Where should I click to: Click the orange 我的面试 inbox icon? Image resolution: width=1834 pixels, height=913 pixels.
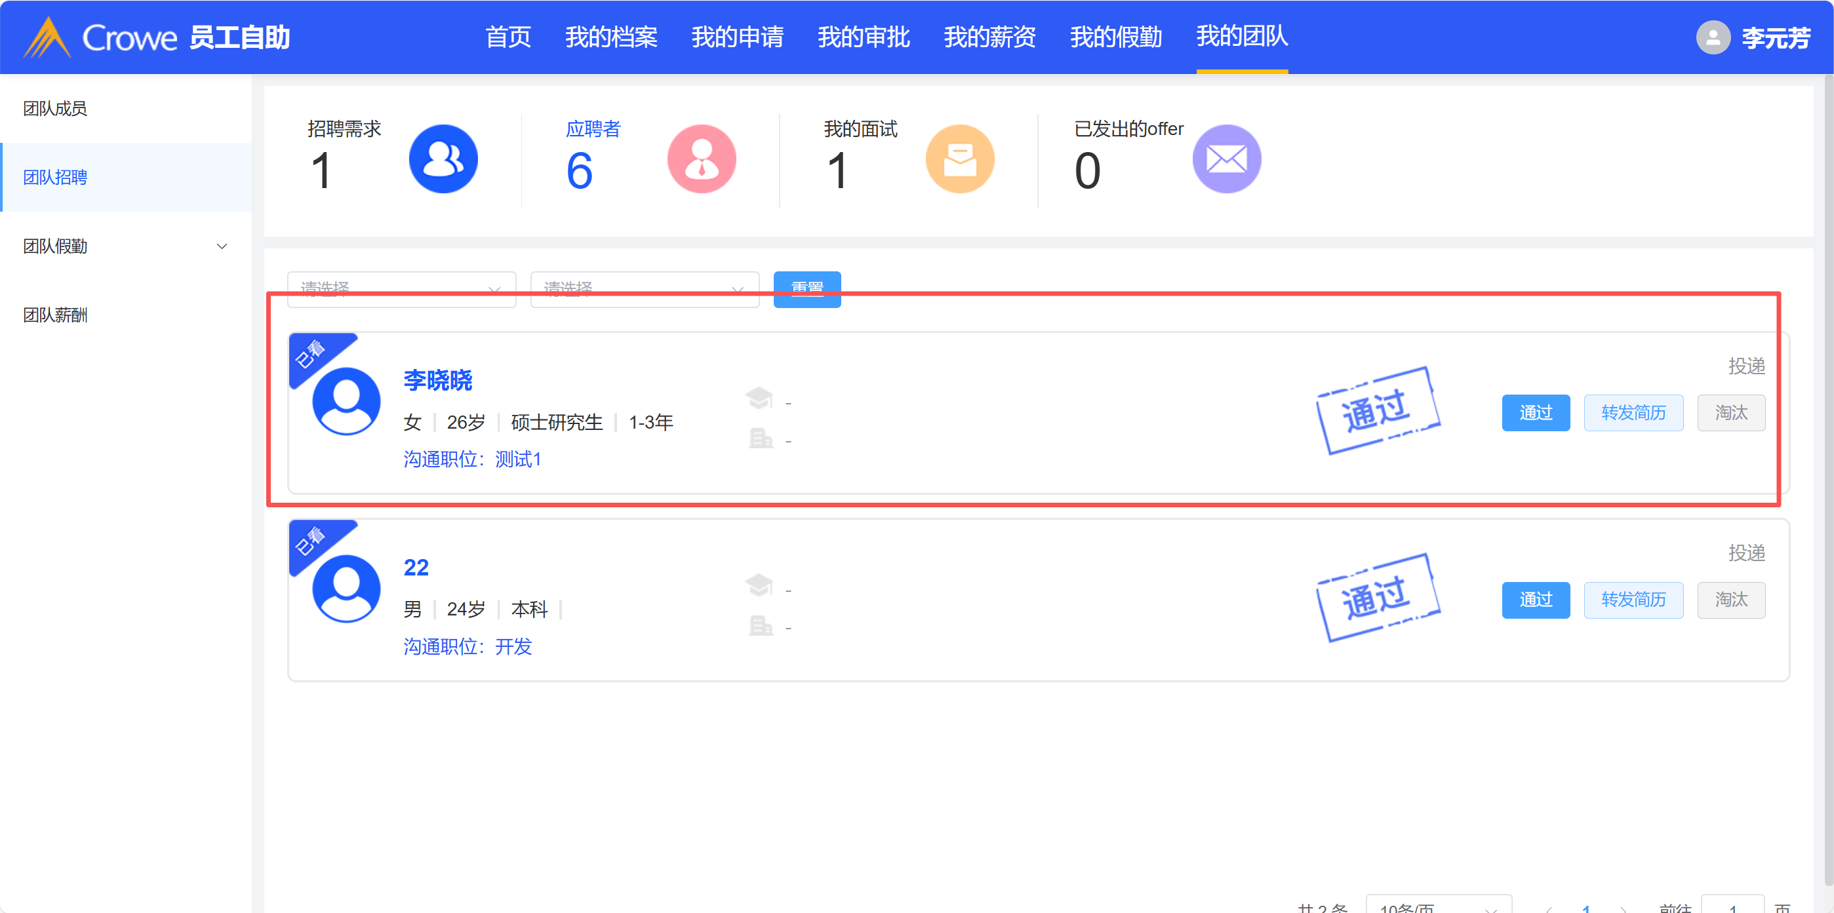tap(959, 159)
